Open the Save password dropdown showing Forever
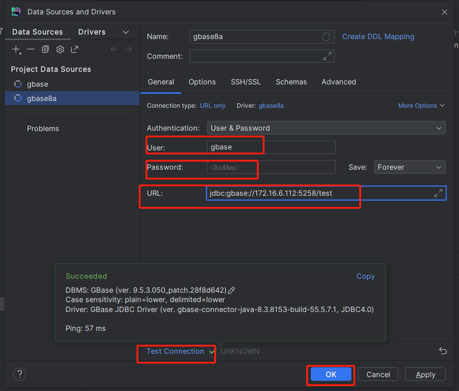The width and height of the screenshot is (459, 391). coord(410,167)
